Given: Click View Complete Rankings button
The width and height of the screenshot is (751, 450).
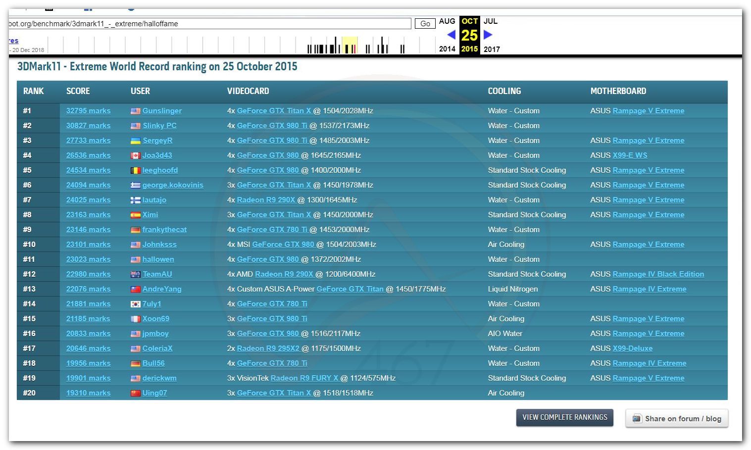Looking at the screenshot, I should [x=564, y=417].
